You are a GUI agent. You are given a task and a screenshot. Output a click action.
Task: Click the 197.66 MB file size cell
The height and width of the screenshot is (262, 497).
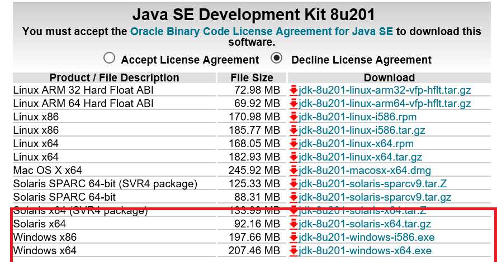coord(254,237)
